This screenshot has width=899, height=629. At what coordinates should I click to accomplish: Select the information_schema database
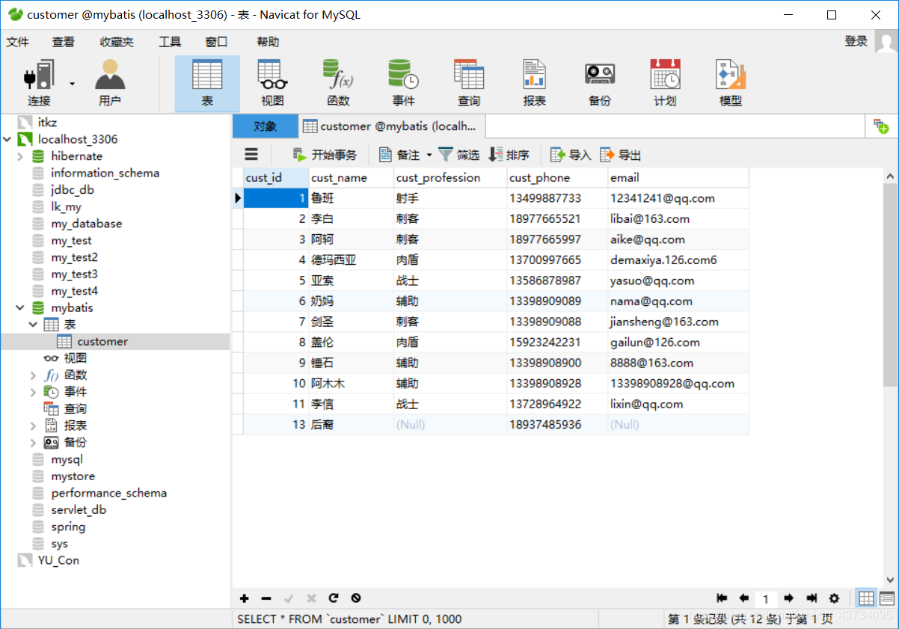pos(105,173)
